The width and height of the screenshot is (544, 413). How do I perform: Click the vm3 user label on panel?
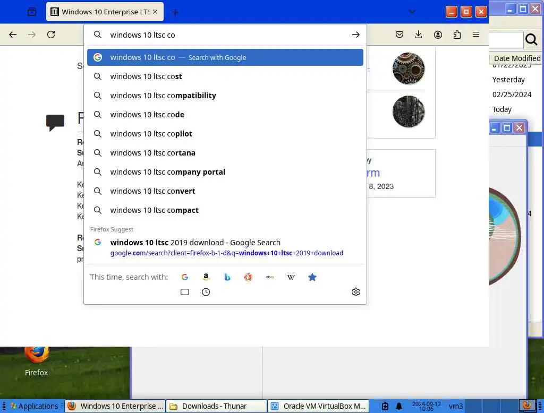pyautogui.click(x=455, y=406)
